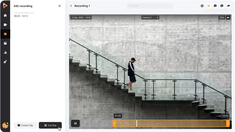Open the archive box sidebar icon
The width and height of the screenshot is (235, 132).
(x=5, y=43)
